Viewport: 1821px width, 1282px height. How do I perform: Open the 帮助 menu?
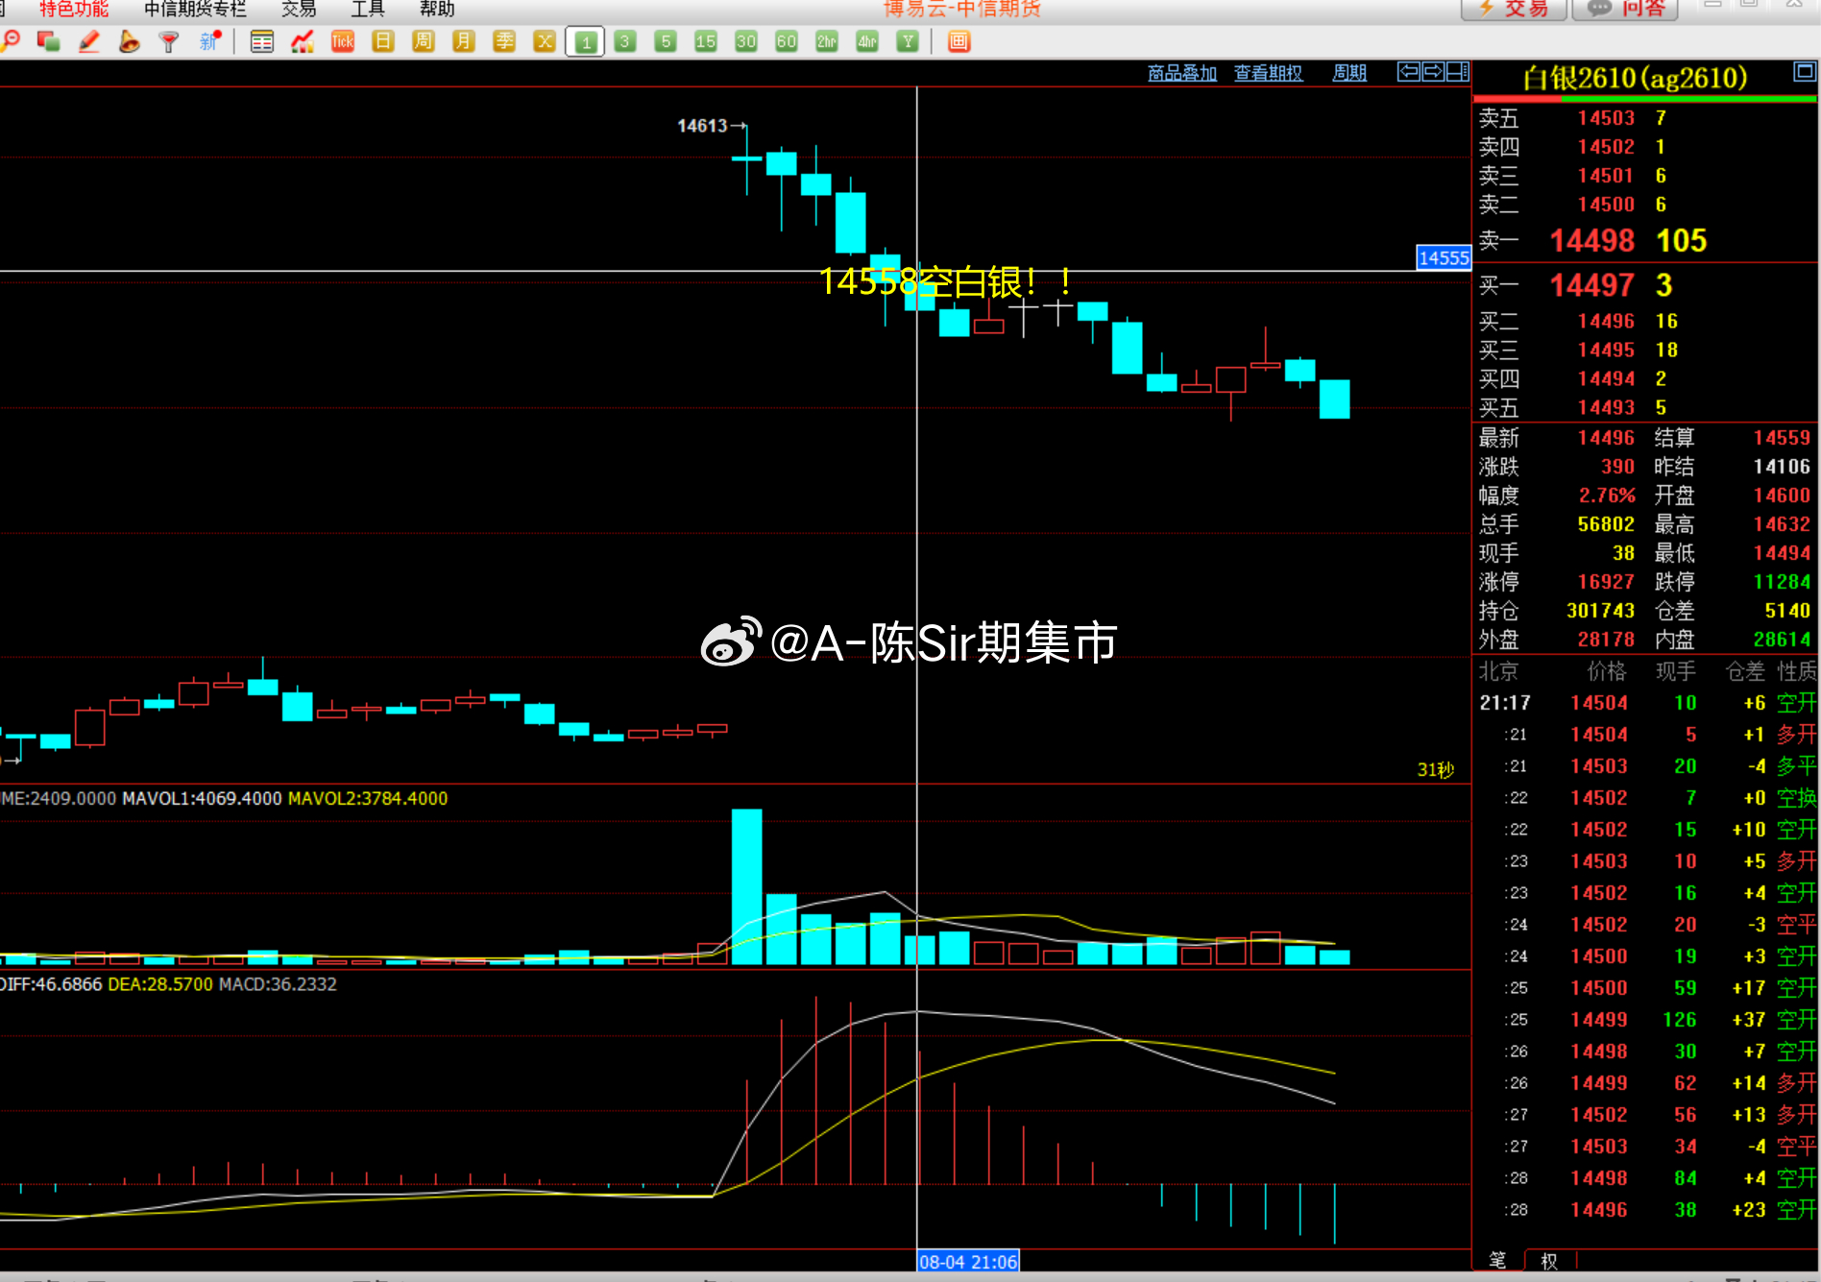[x=437, y=9]
